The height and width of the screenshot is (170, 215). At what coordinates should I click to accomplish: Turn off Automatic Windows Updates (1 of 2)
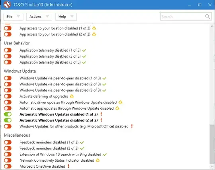8,114
